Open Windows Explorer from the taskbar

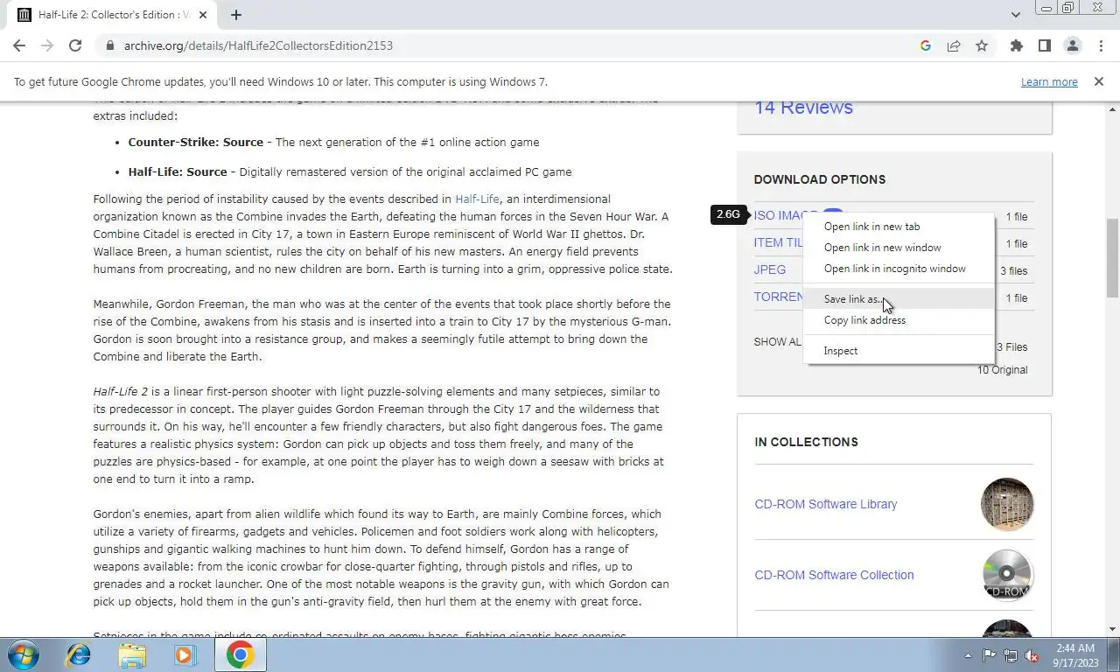pyautogui.click(x=132, y=654)
